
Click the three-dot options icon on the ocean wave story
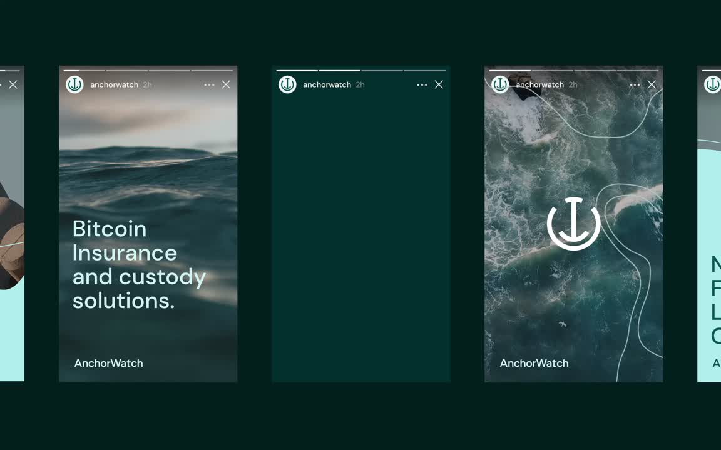point(635,84)
